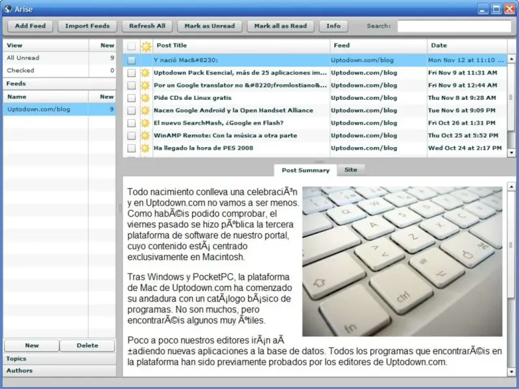Click the horizontal splitter grip above tabs
The image size is (519, 389).
pos(319,161)
